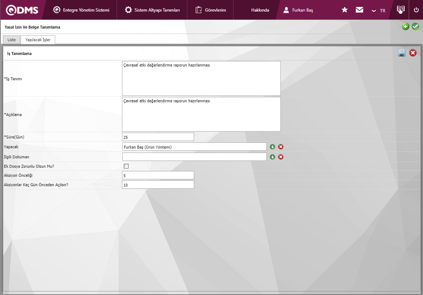This screenshot has width=423, height=295.
Task: Open the Sistem Altyapı Tanımları menu
Action: click(152, 10)
